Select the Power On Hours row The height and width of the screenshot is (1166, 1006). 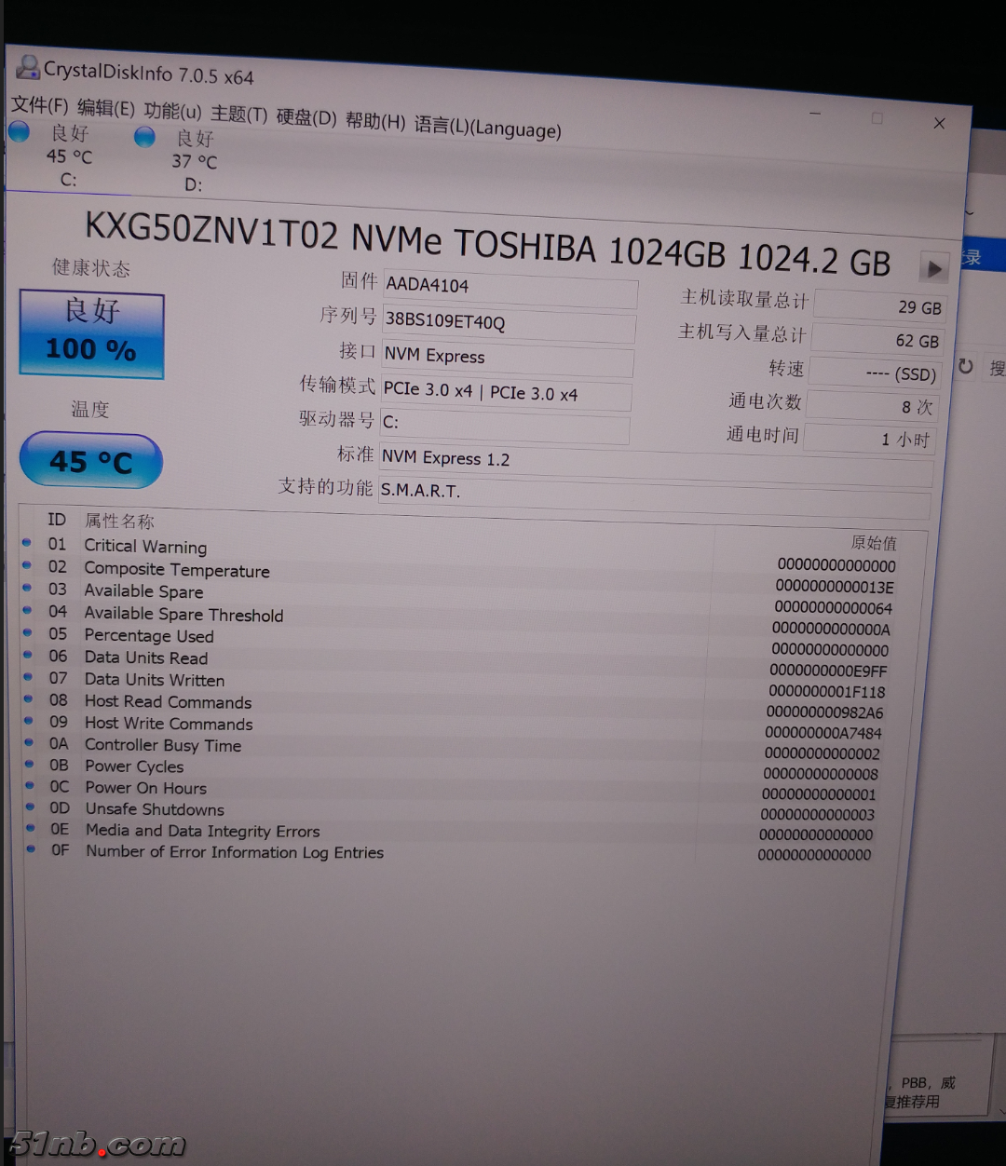pos(448,790)
